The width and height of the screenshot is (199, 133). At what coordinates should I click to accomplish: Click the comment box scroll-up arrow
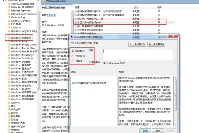click(174, 51)
